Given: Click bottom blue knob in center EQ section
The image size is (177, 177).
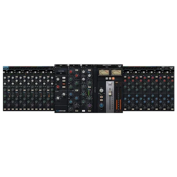Looking at the screenshot, I should point(71,102).
